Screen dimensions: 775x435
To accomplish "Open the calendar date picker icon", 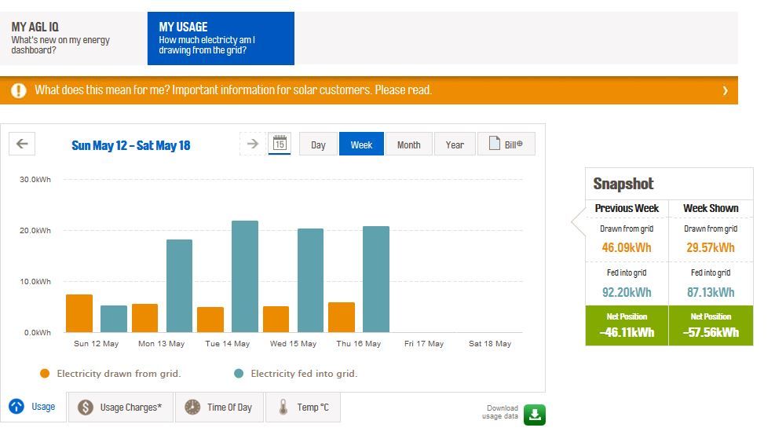I will (x=280, y=144).
